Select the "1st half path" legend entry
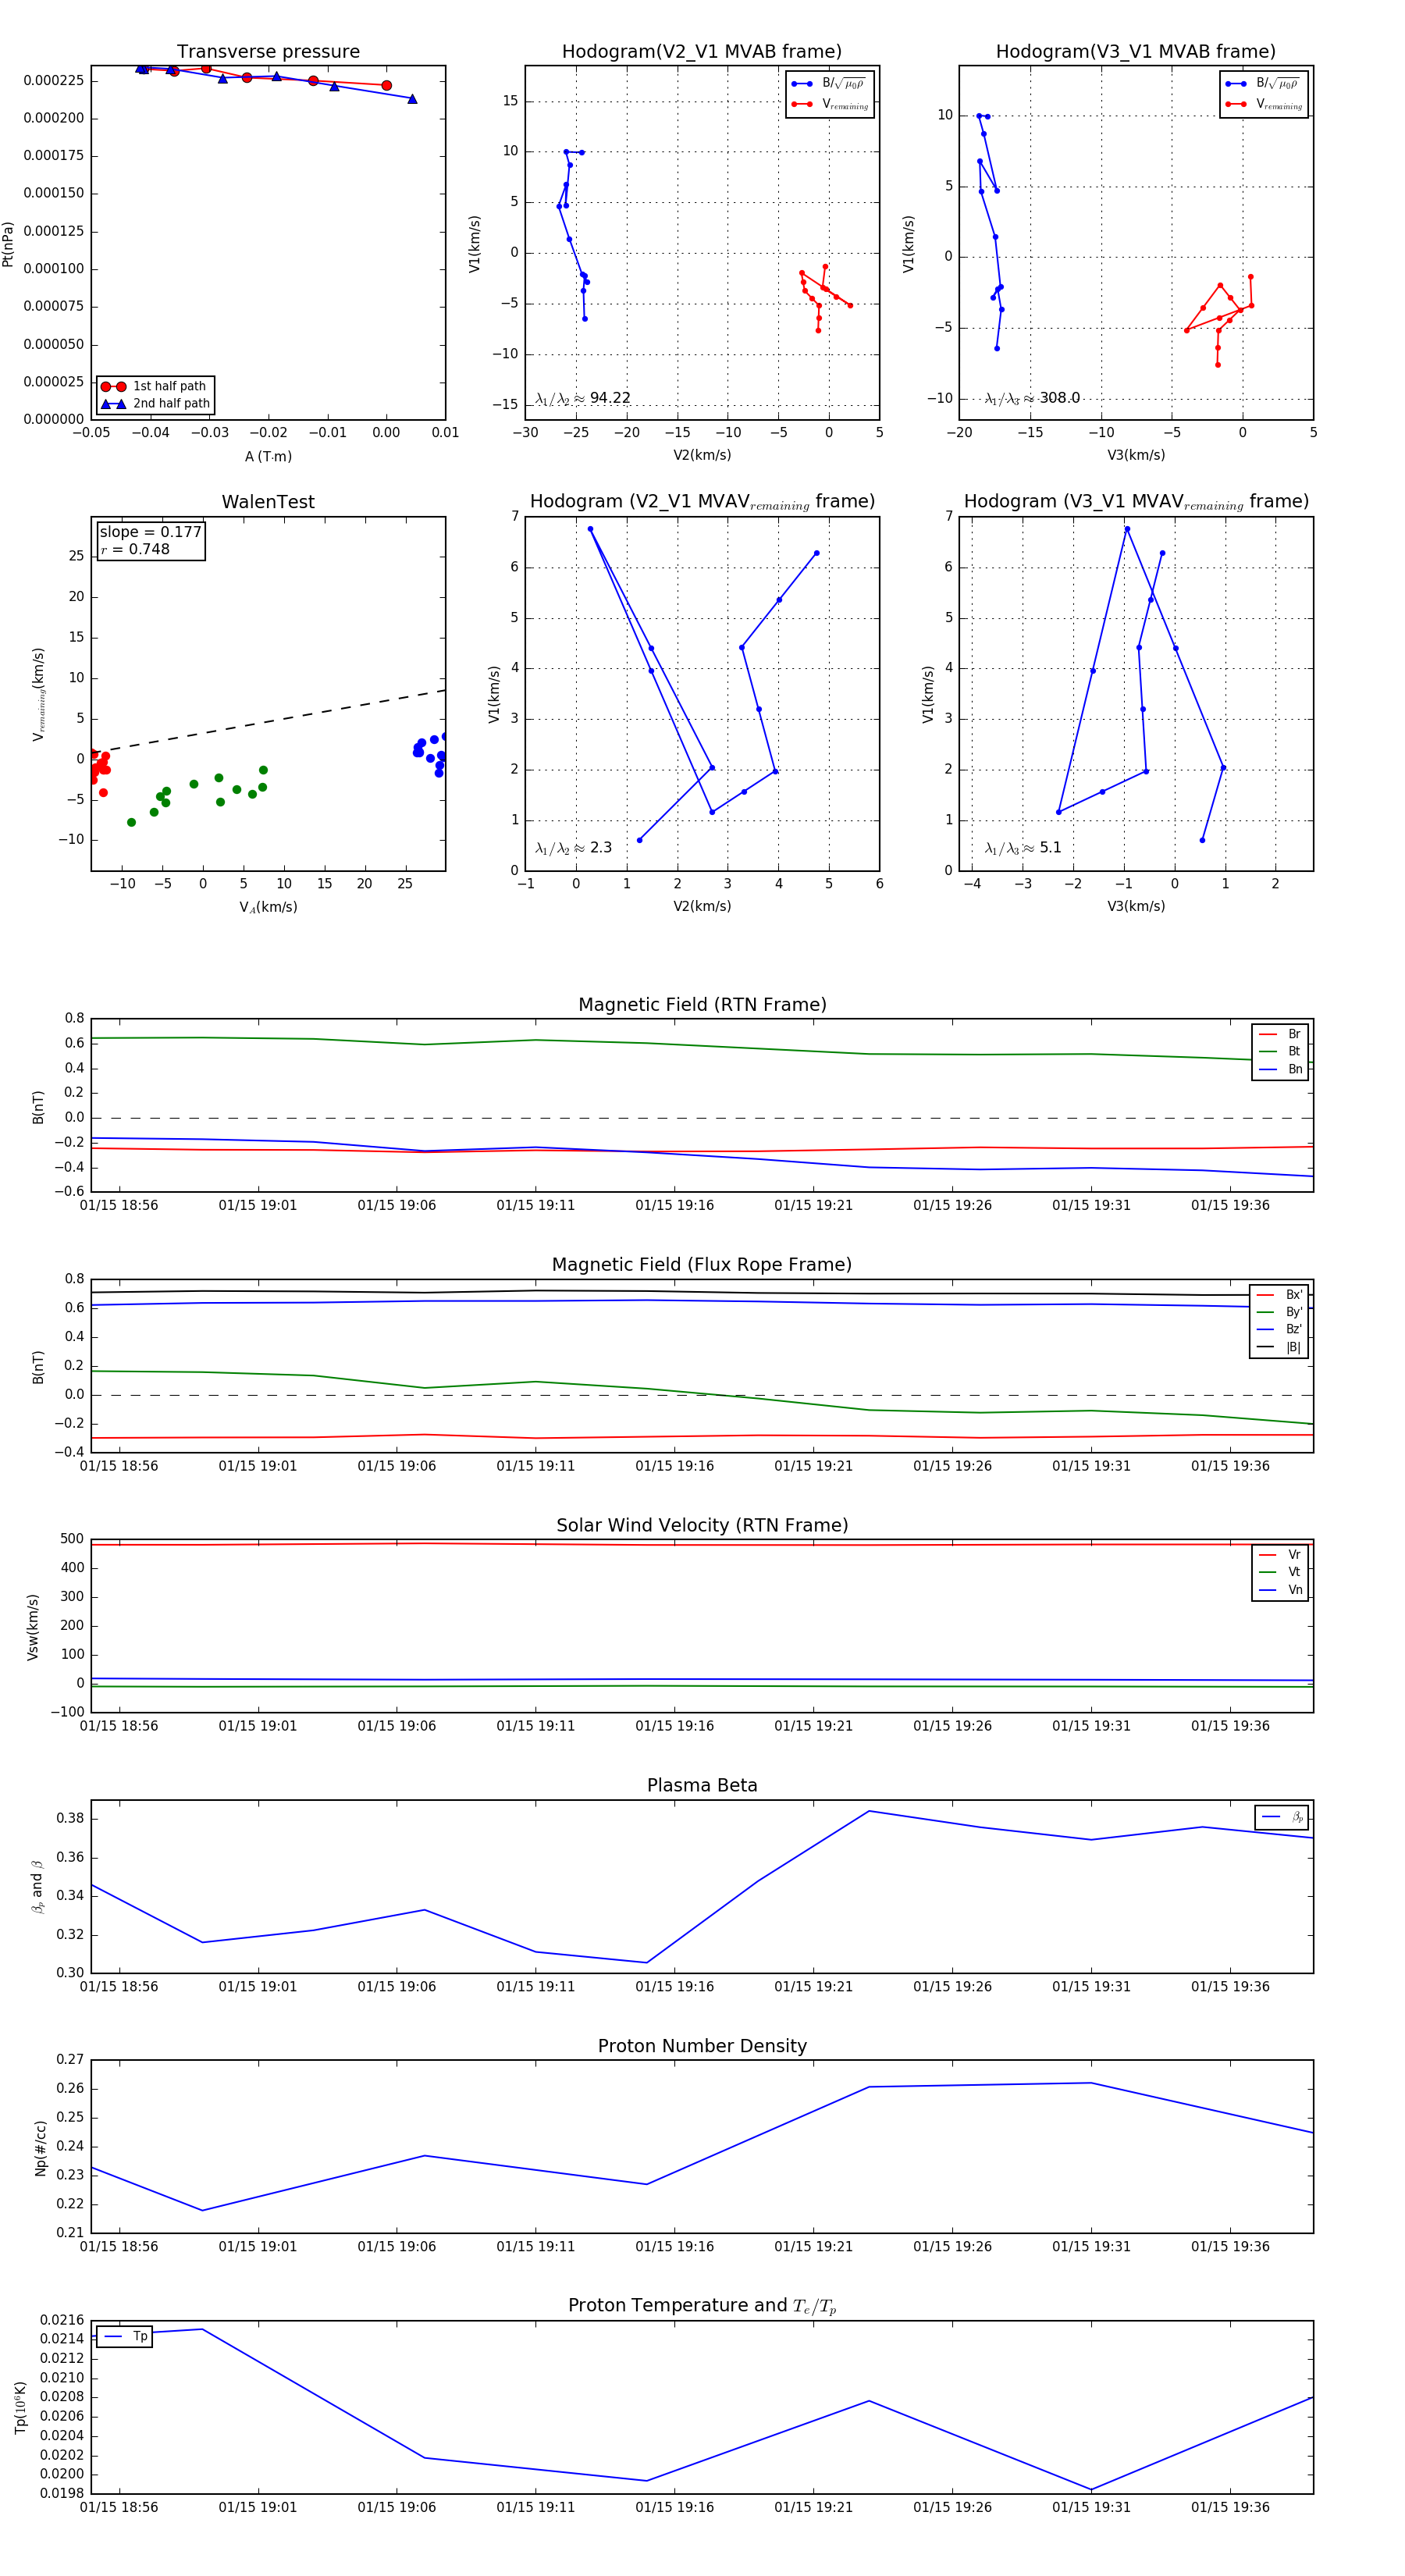Screen dimensions: 1405x2576 154,386
